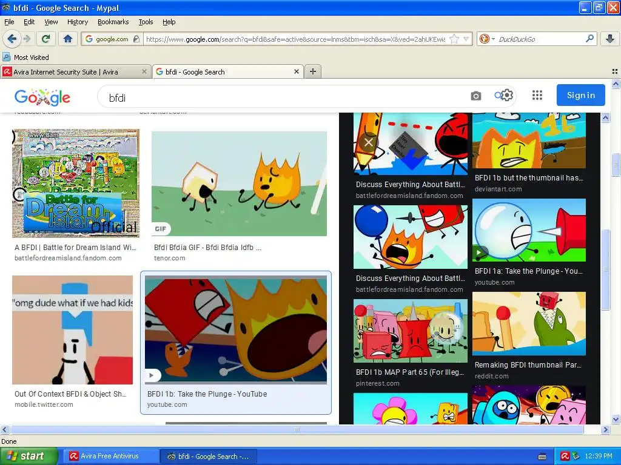Open the BFDI 1b: Take the Plunge thumbnail
621x465 pixels.
coord(236,329)
